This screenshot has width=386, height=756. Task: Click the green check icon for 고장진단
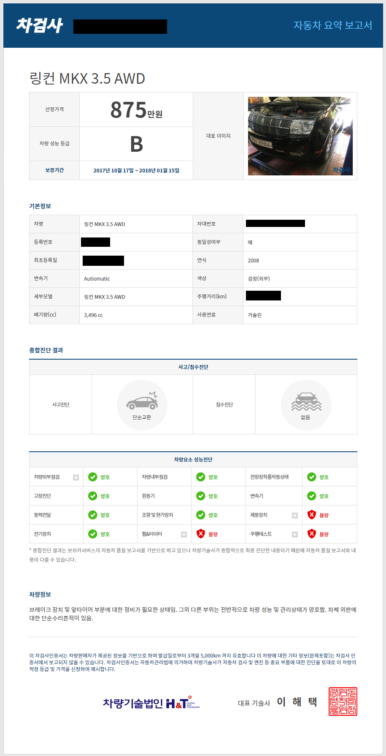[93, 496]
